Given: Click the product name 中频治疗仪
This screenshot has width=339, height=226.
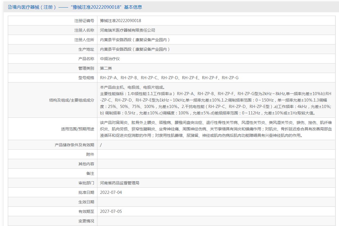Looking at the screenshot, I should point(110,59).
